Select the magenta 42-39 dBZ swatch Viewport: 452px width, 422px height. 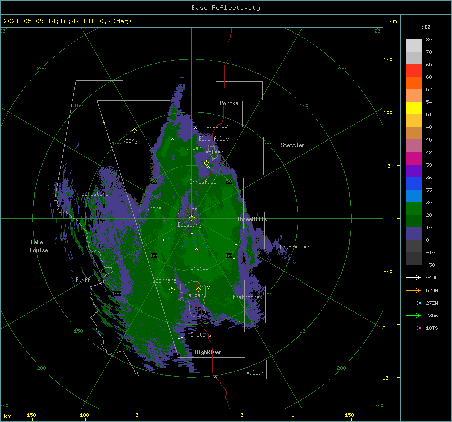pyautogui.click(x=414, y=159)
